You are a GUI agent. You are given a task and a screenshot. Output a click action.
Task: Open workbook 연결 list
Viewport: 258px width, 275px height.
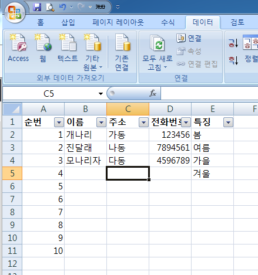(189, 38)
